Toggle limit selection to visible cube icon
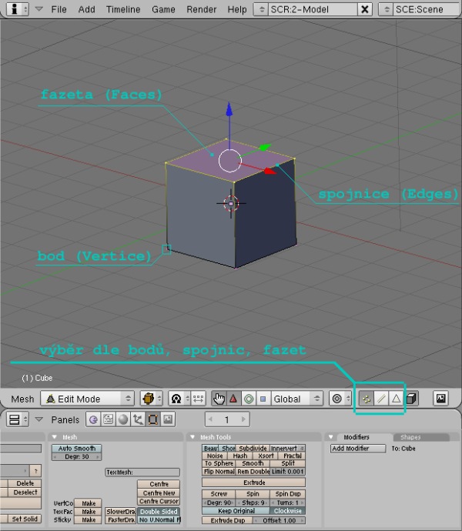 tap(411, 399)
